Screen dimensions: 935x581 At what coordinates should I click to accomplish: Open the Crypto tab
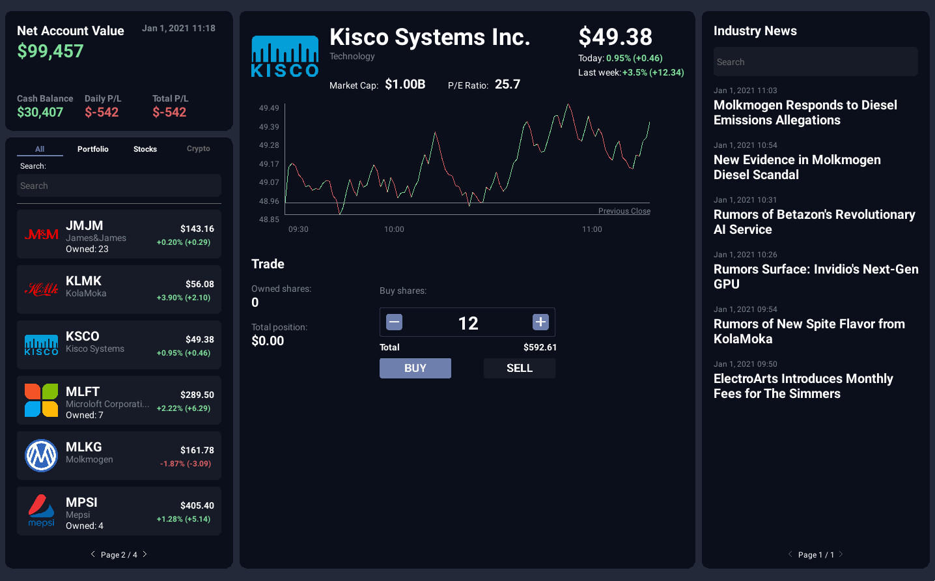coord(198,149)
